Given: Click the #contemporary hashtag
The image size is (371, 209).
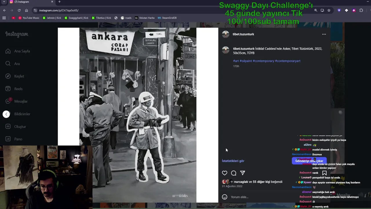Looking at the screenshot, I should (x=263, y=61).
